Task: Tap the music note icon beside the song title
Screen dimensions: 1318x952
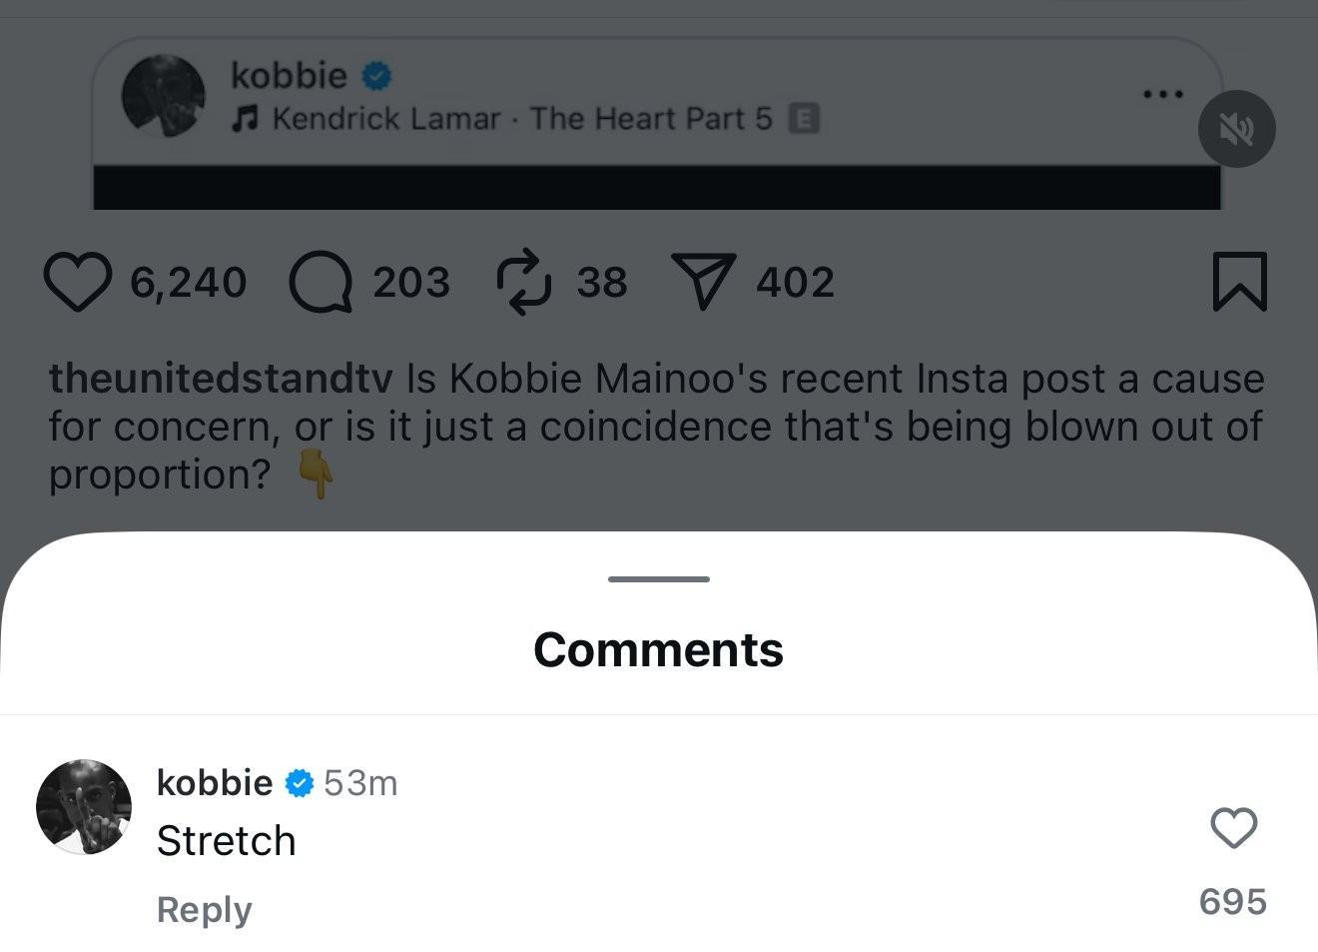Action: (x=243, y=119)
